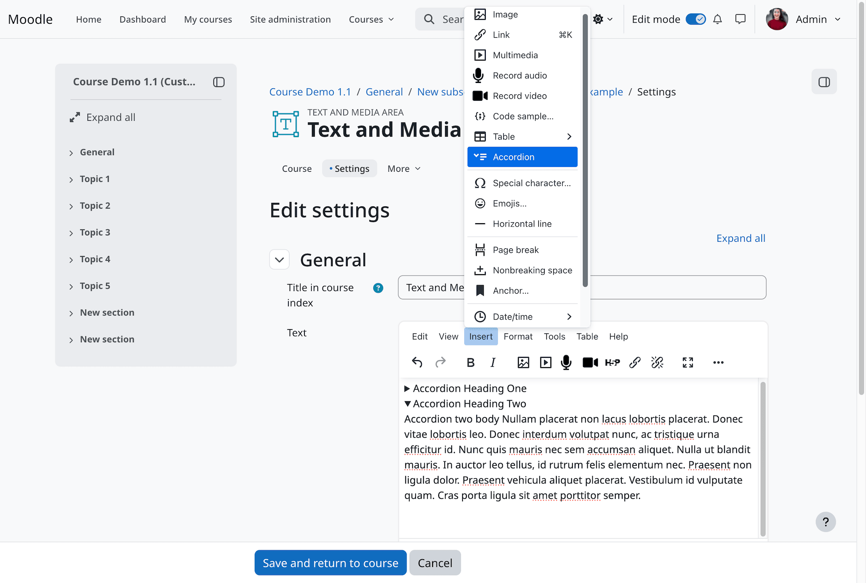Click the search magnifier icon
Screen dimensions: 866x583
coord(429,19)
